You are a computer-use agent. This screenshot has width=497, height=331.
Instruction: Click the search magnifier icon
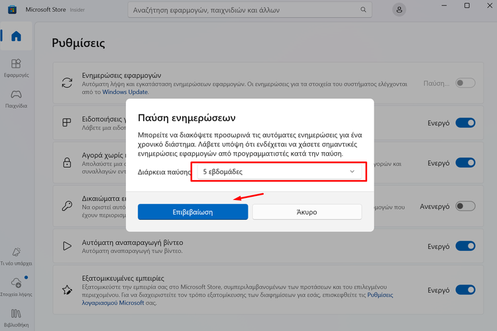[x=363, y=10]
